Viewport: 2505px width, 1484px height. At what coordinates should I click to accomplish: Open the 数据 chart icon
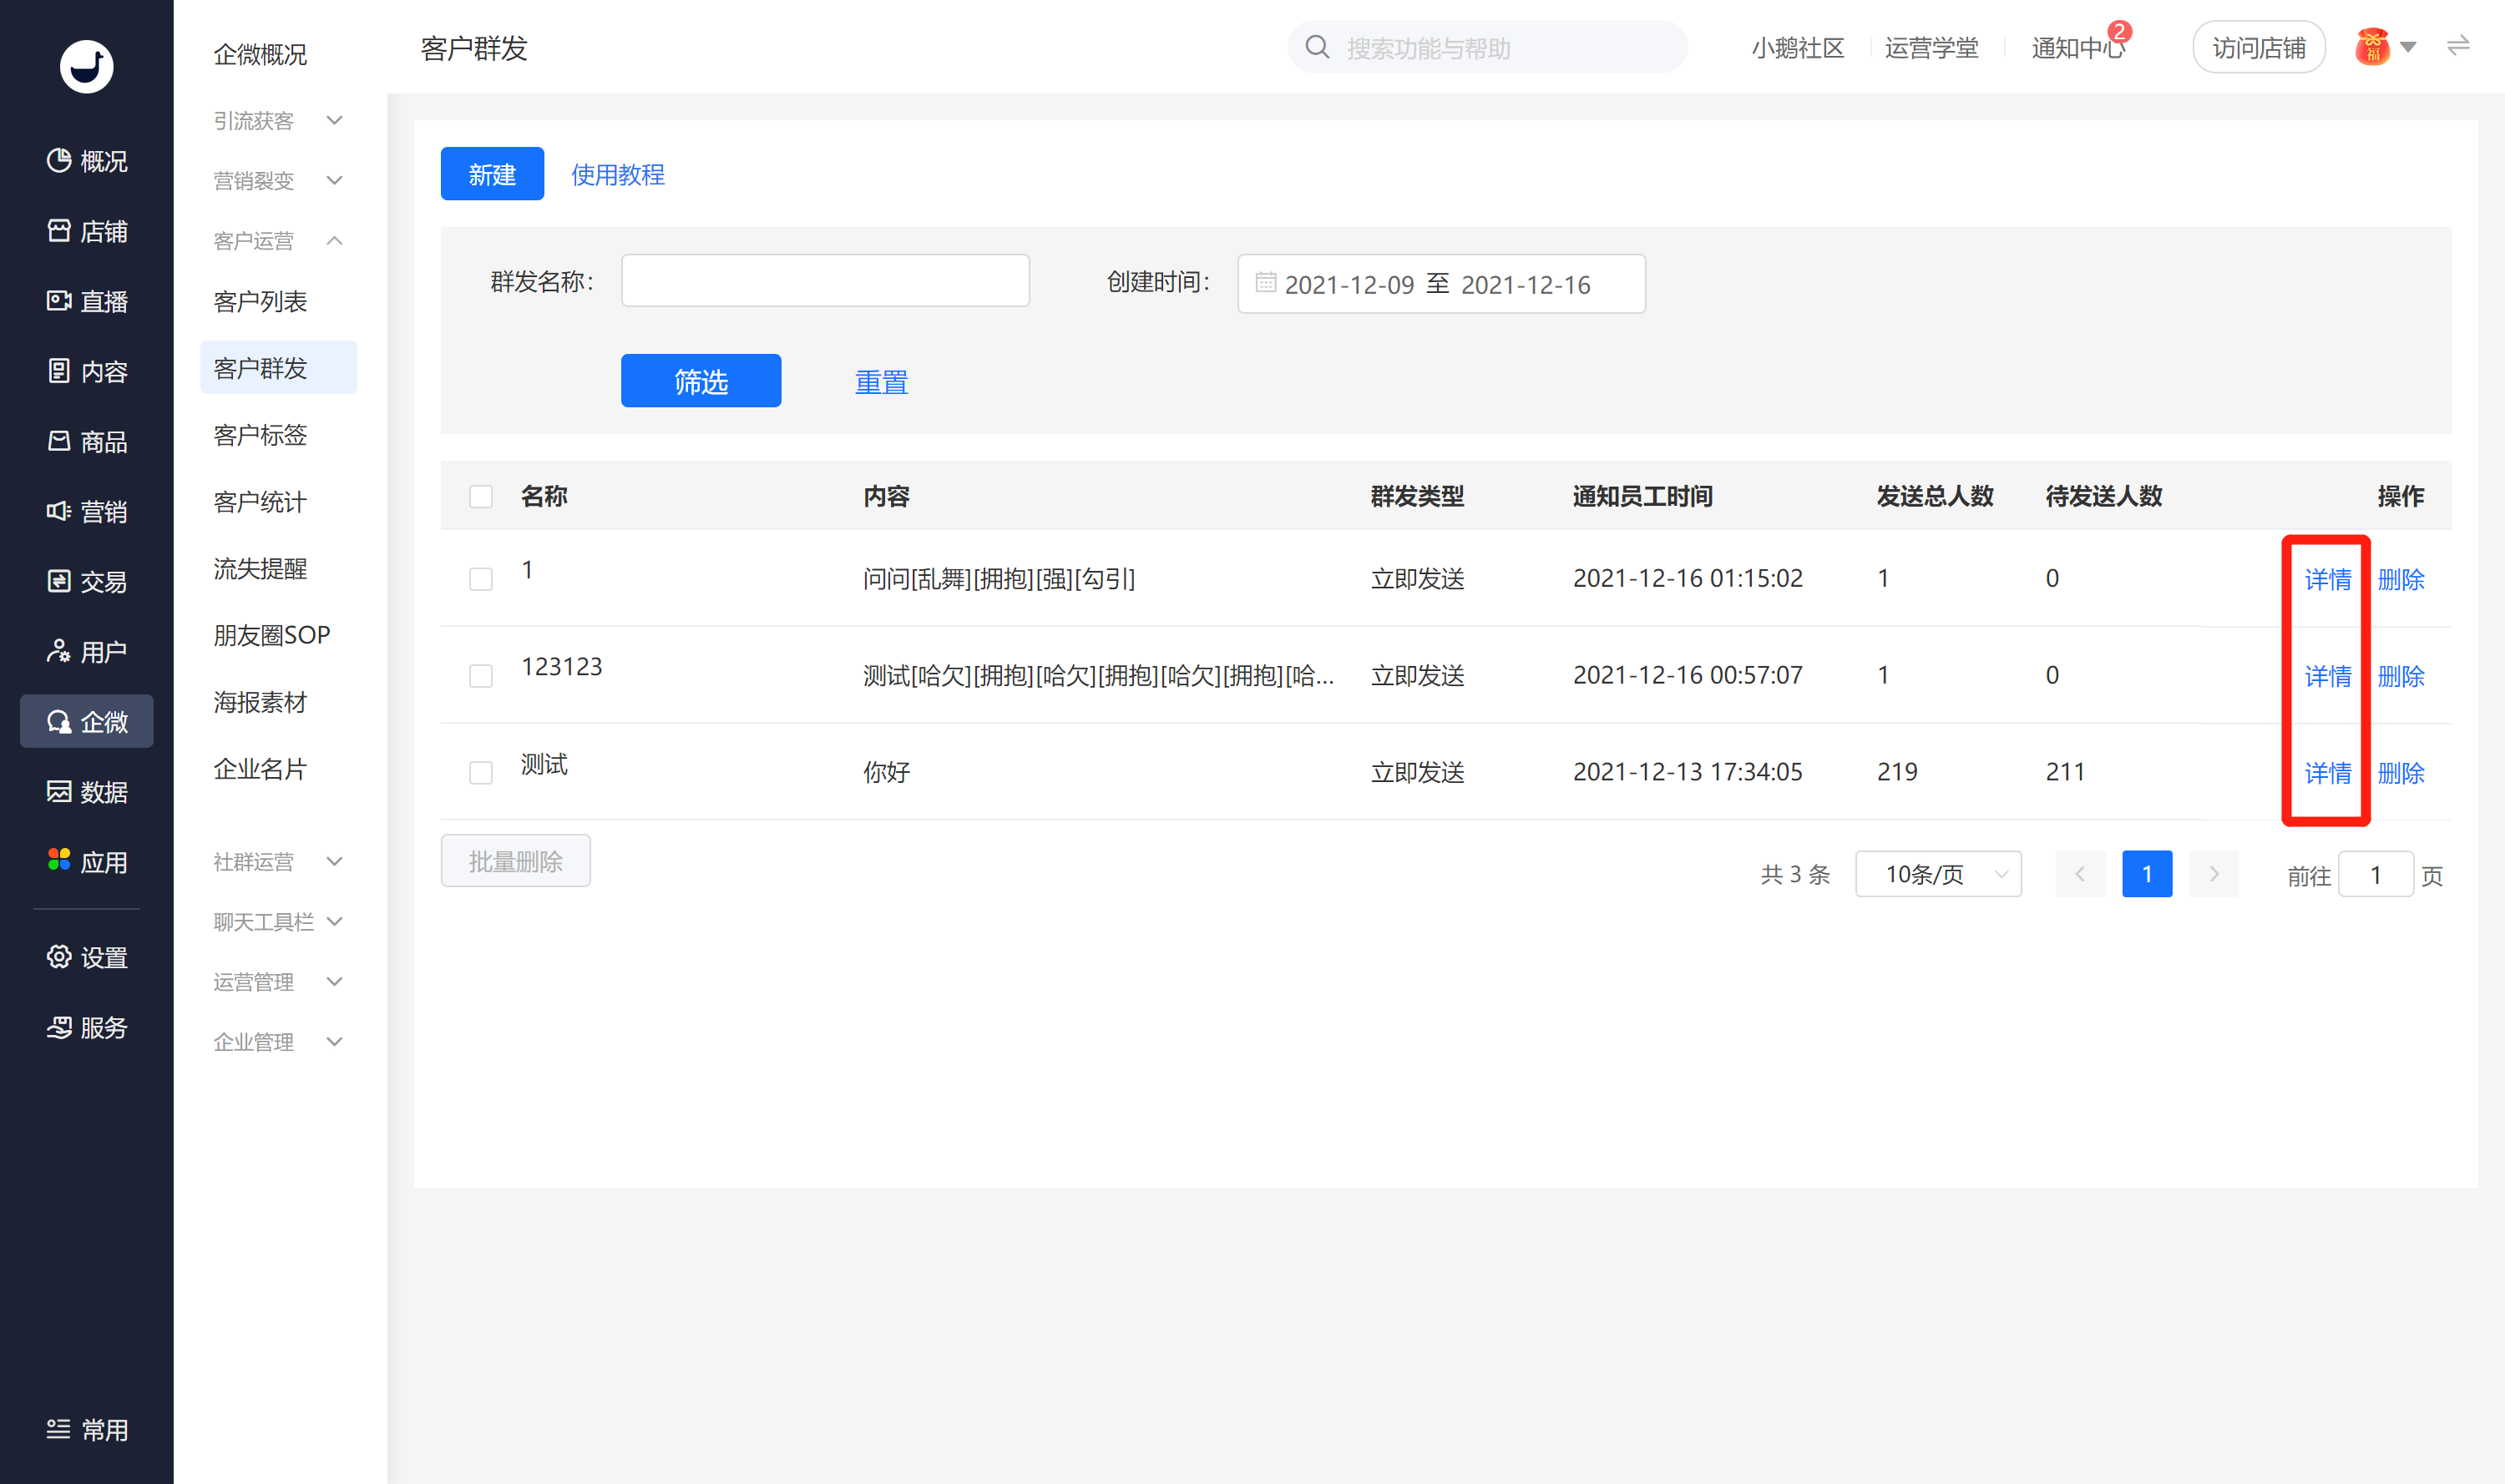pyautogui.click(x=59, y=791)
